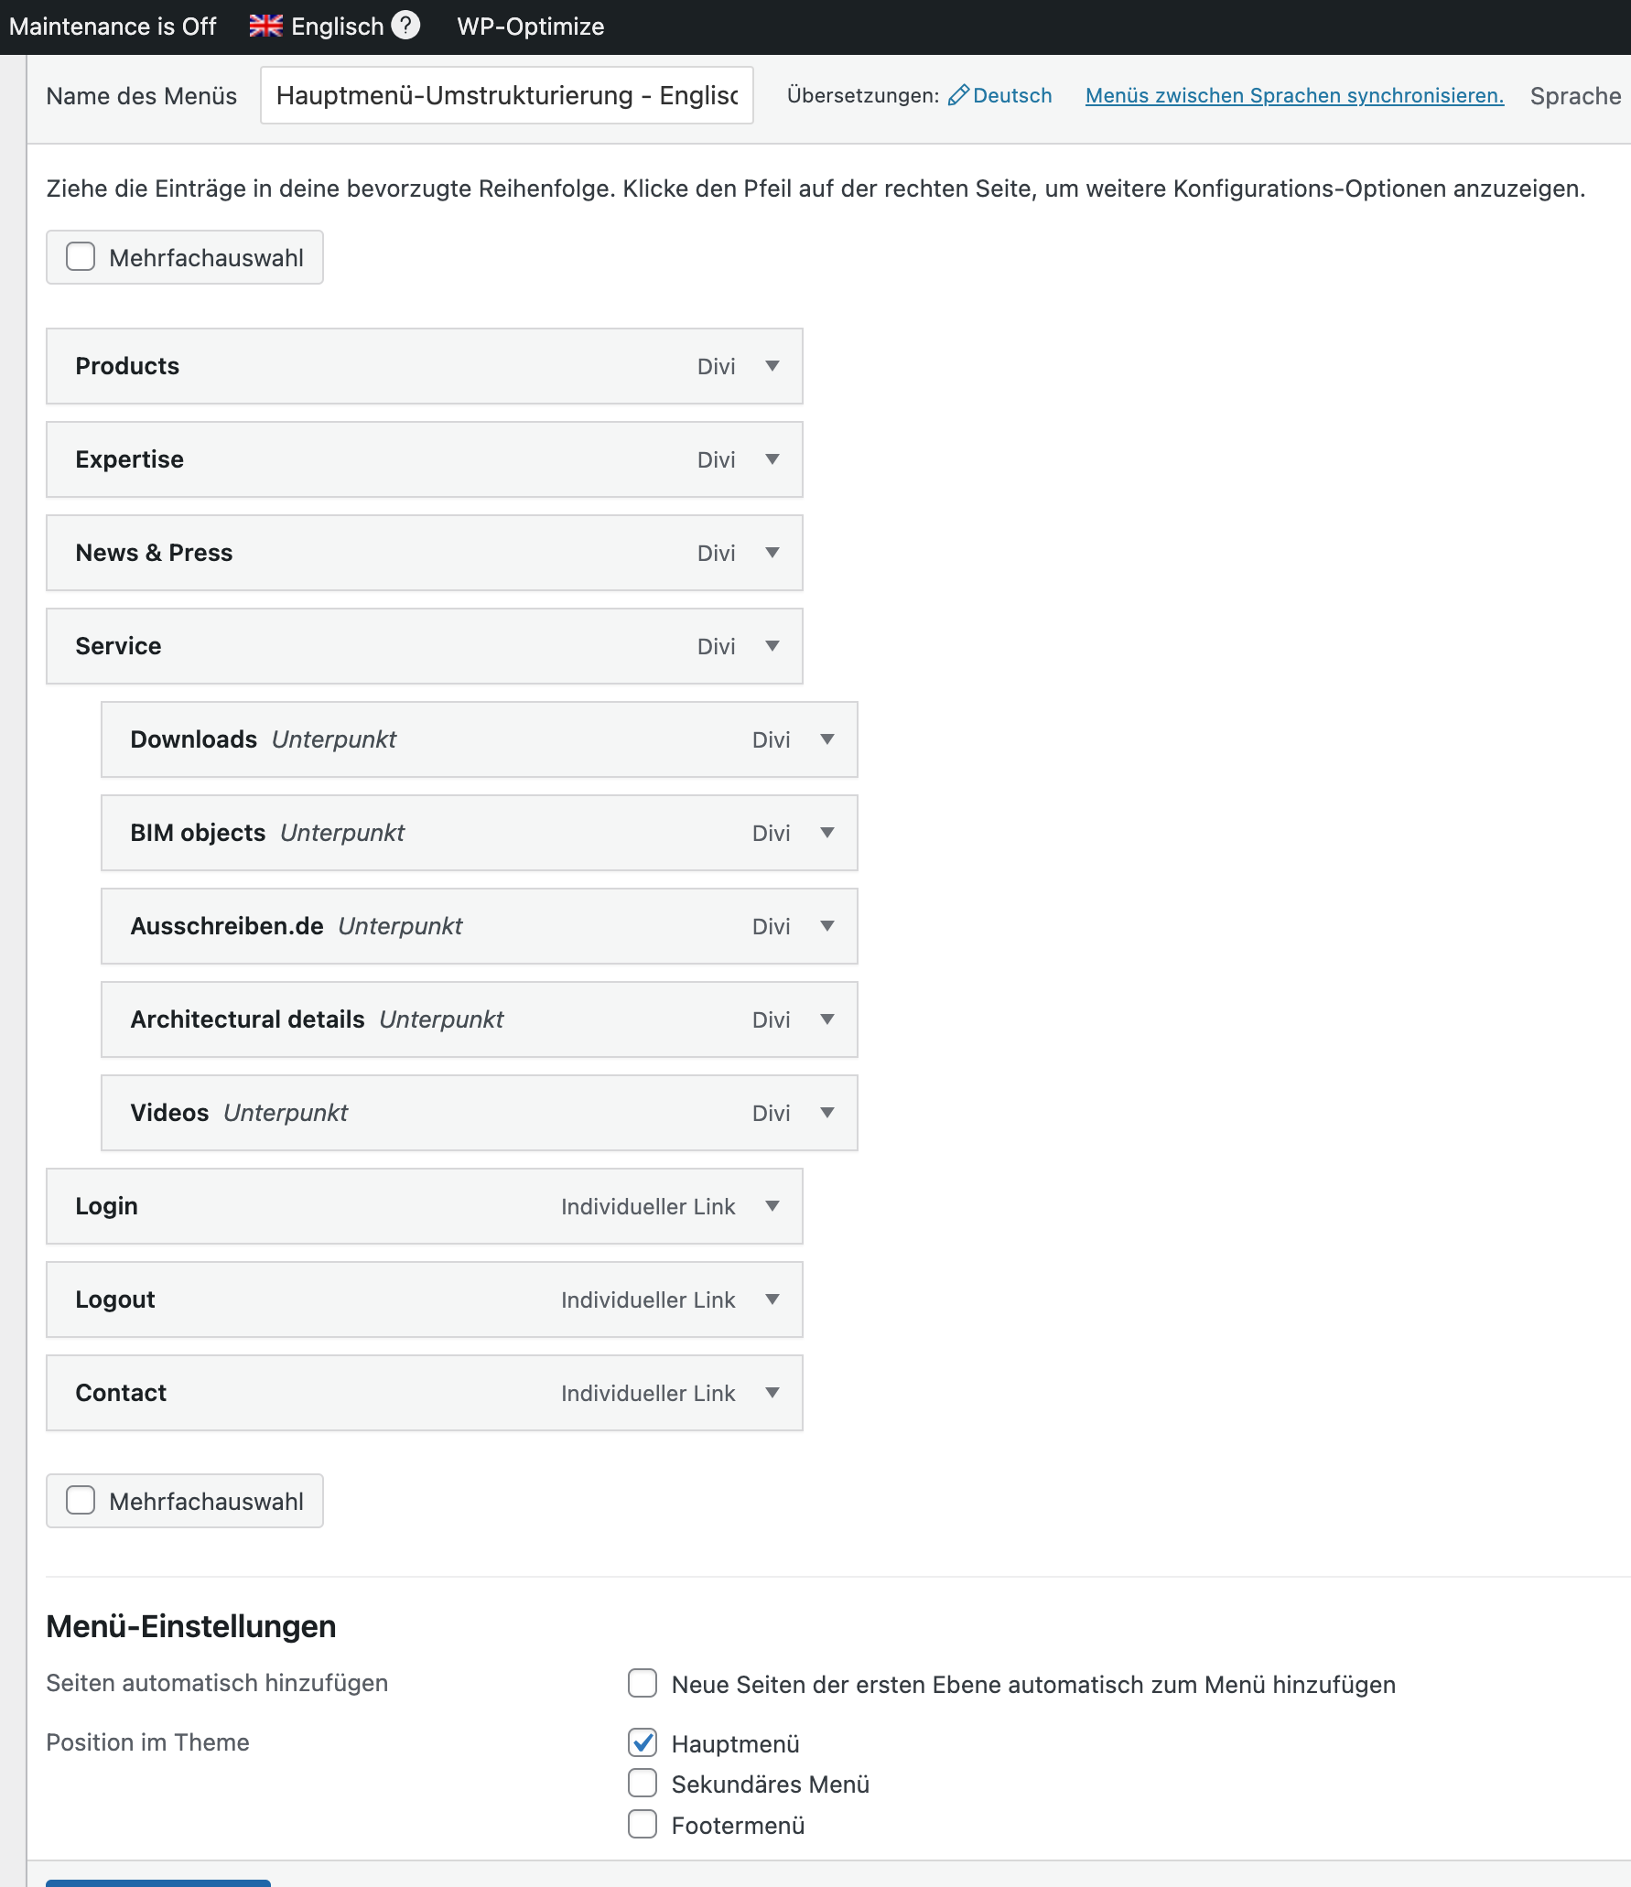
Task: Click Maintenance is Off in admin bar
Action: [113, 27]
